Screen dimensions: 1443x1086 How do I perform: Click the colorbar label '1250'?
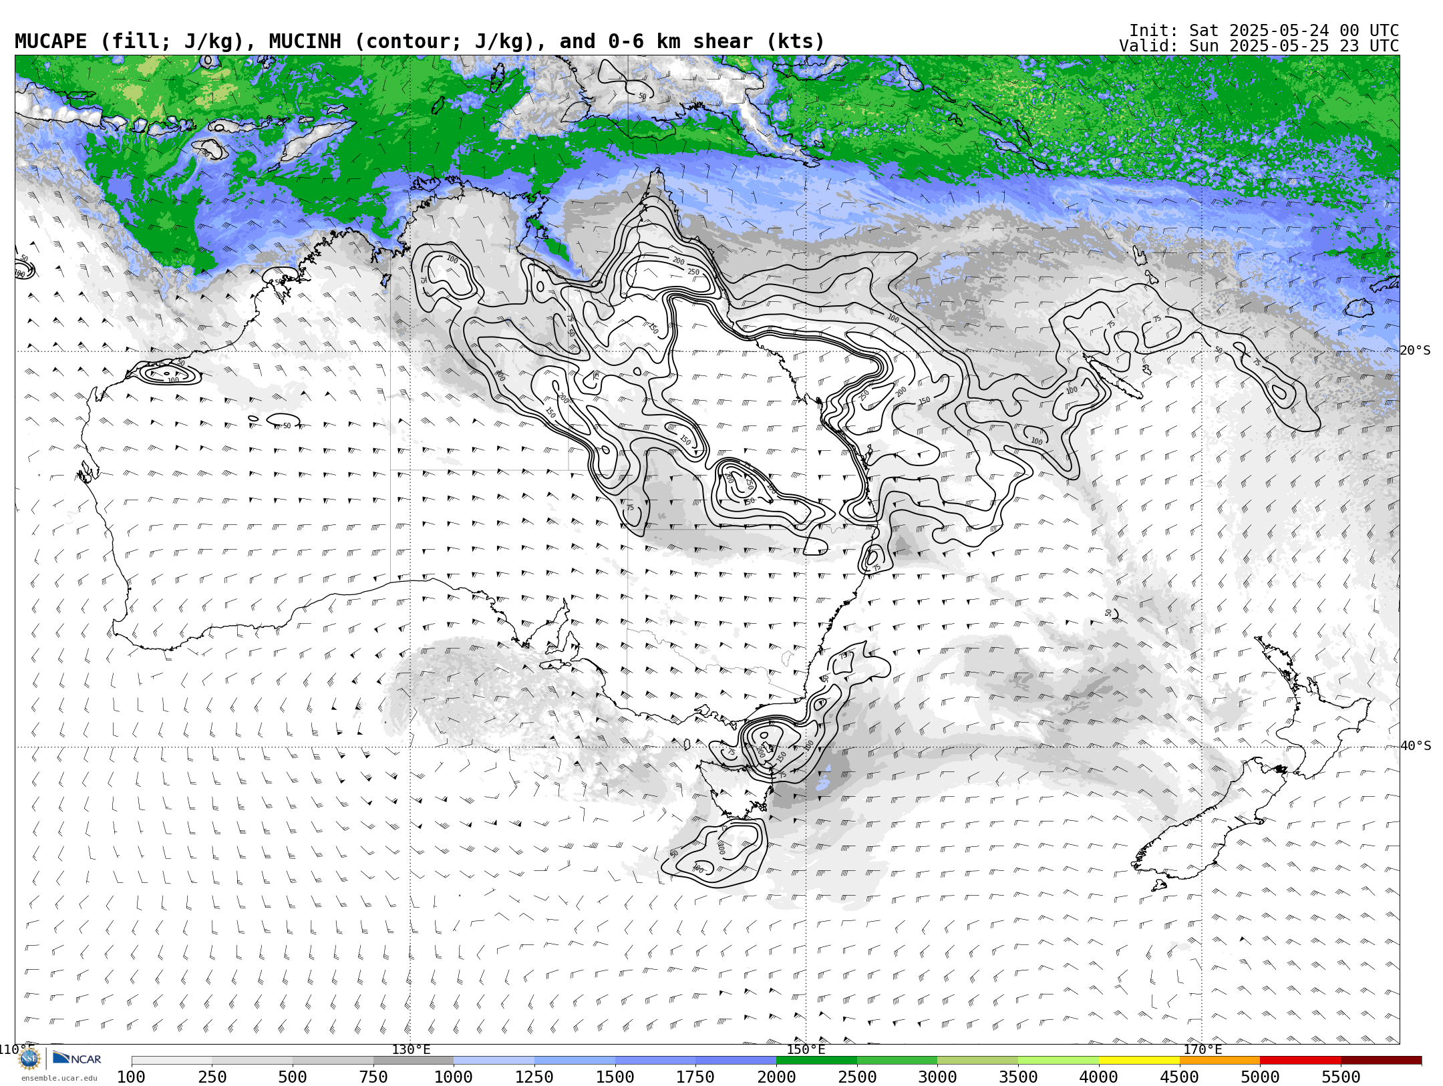coord(534,1077)
